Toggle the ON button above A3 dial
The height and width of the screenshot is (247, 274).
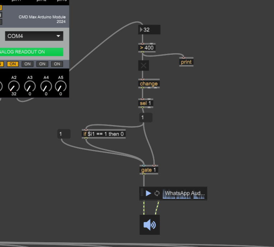tap(27, 64)
